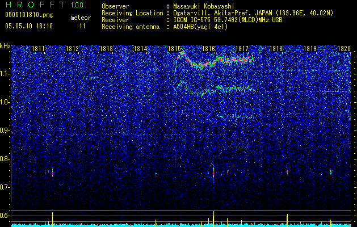Click the 1816 time label

point(208,49)
